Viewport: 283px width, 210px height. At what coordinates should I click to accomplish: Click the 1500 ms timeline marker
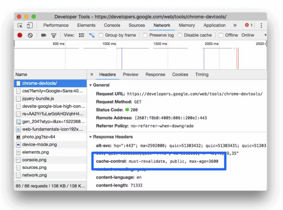160,44
